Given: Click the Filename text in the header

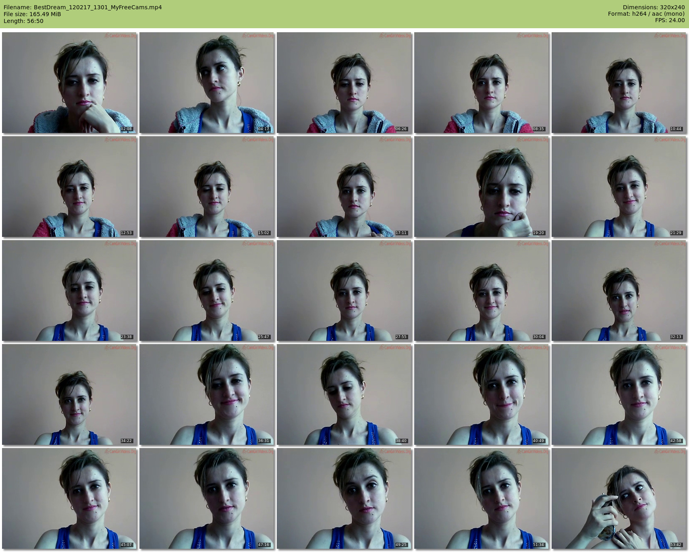Looking at the screenshot, I should click(83, 7).
